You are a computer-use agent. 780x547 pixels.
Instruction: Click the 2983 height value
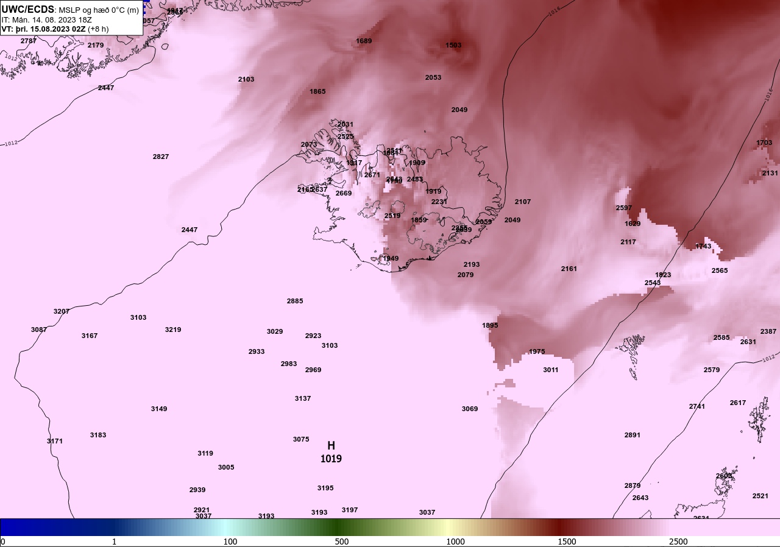[x=289, y=364]
